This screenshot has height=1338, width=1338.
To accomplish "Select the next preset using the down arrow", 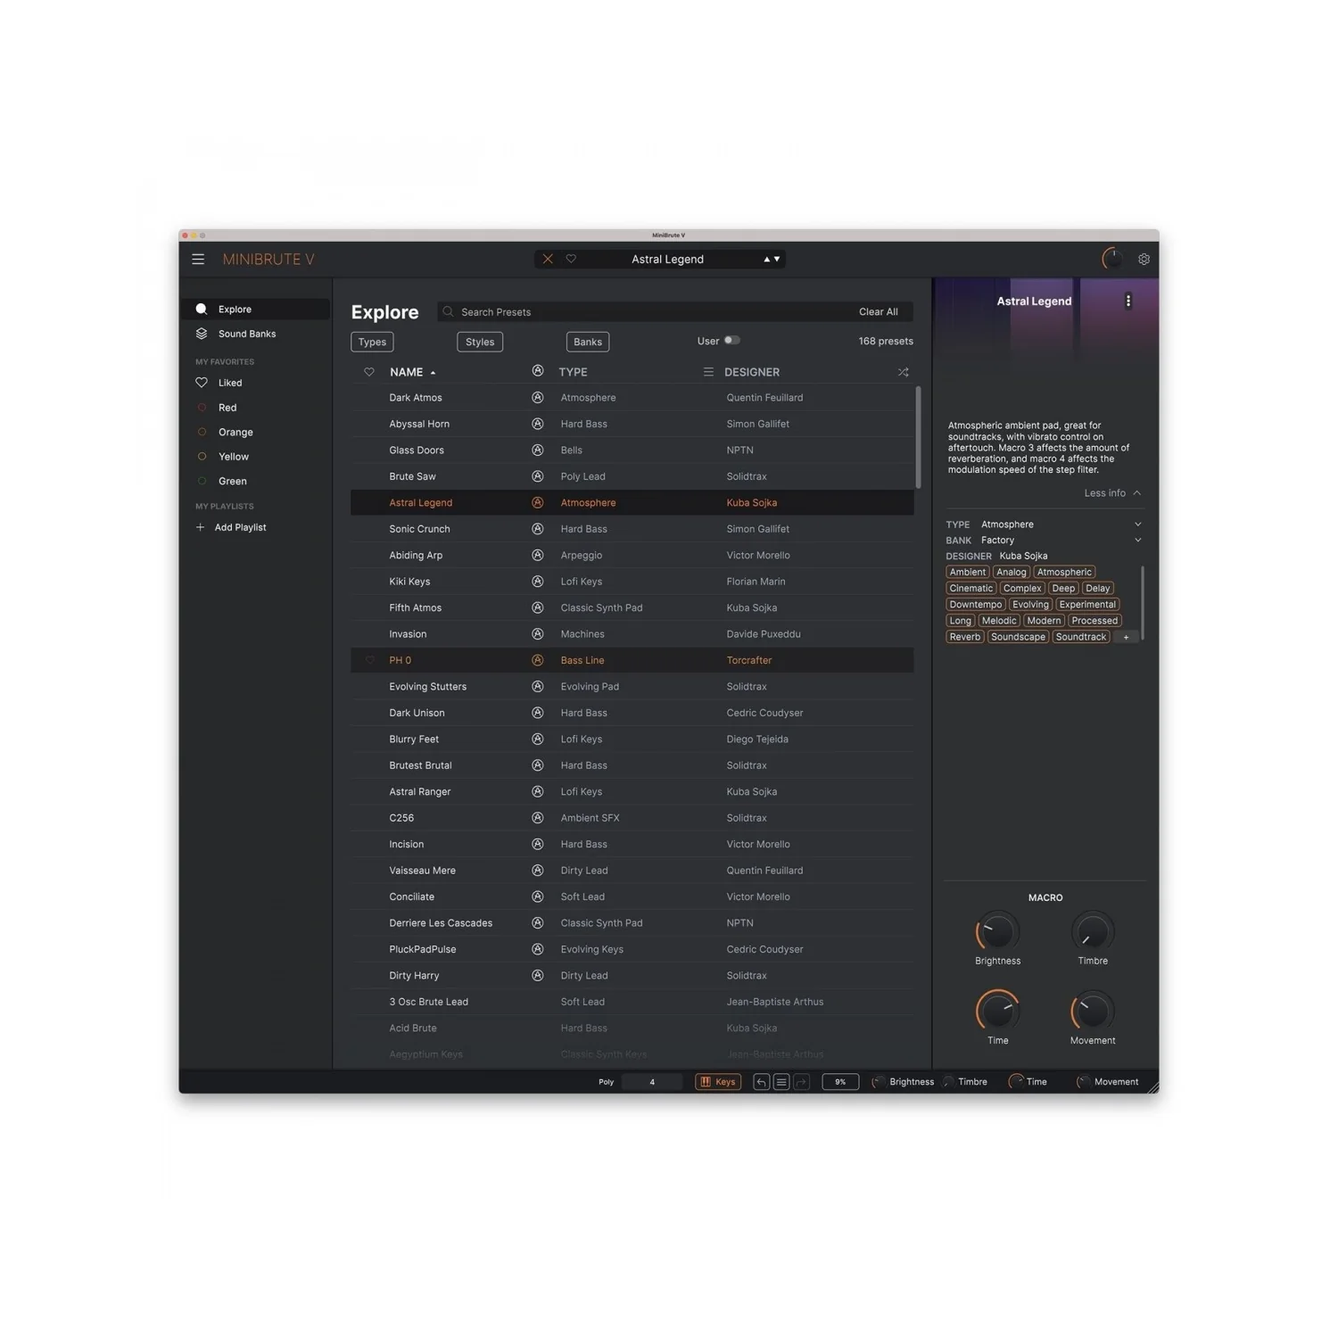I will coord(777,260).
